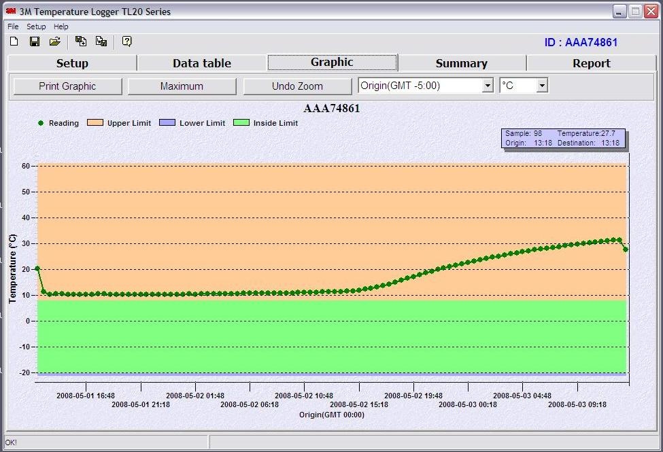Click the 3M logo title bar icon

pos(11,11)
